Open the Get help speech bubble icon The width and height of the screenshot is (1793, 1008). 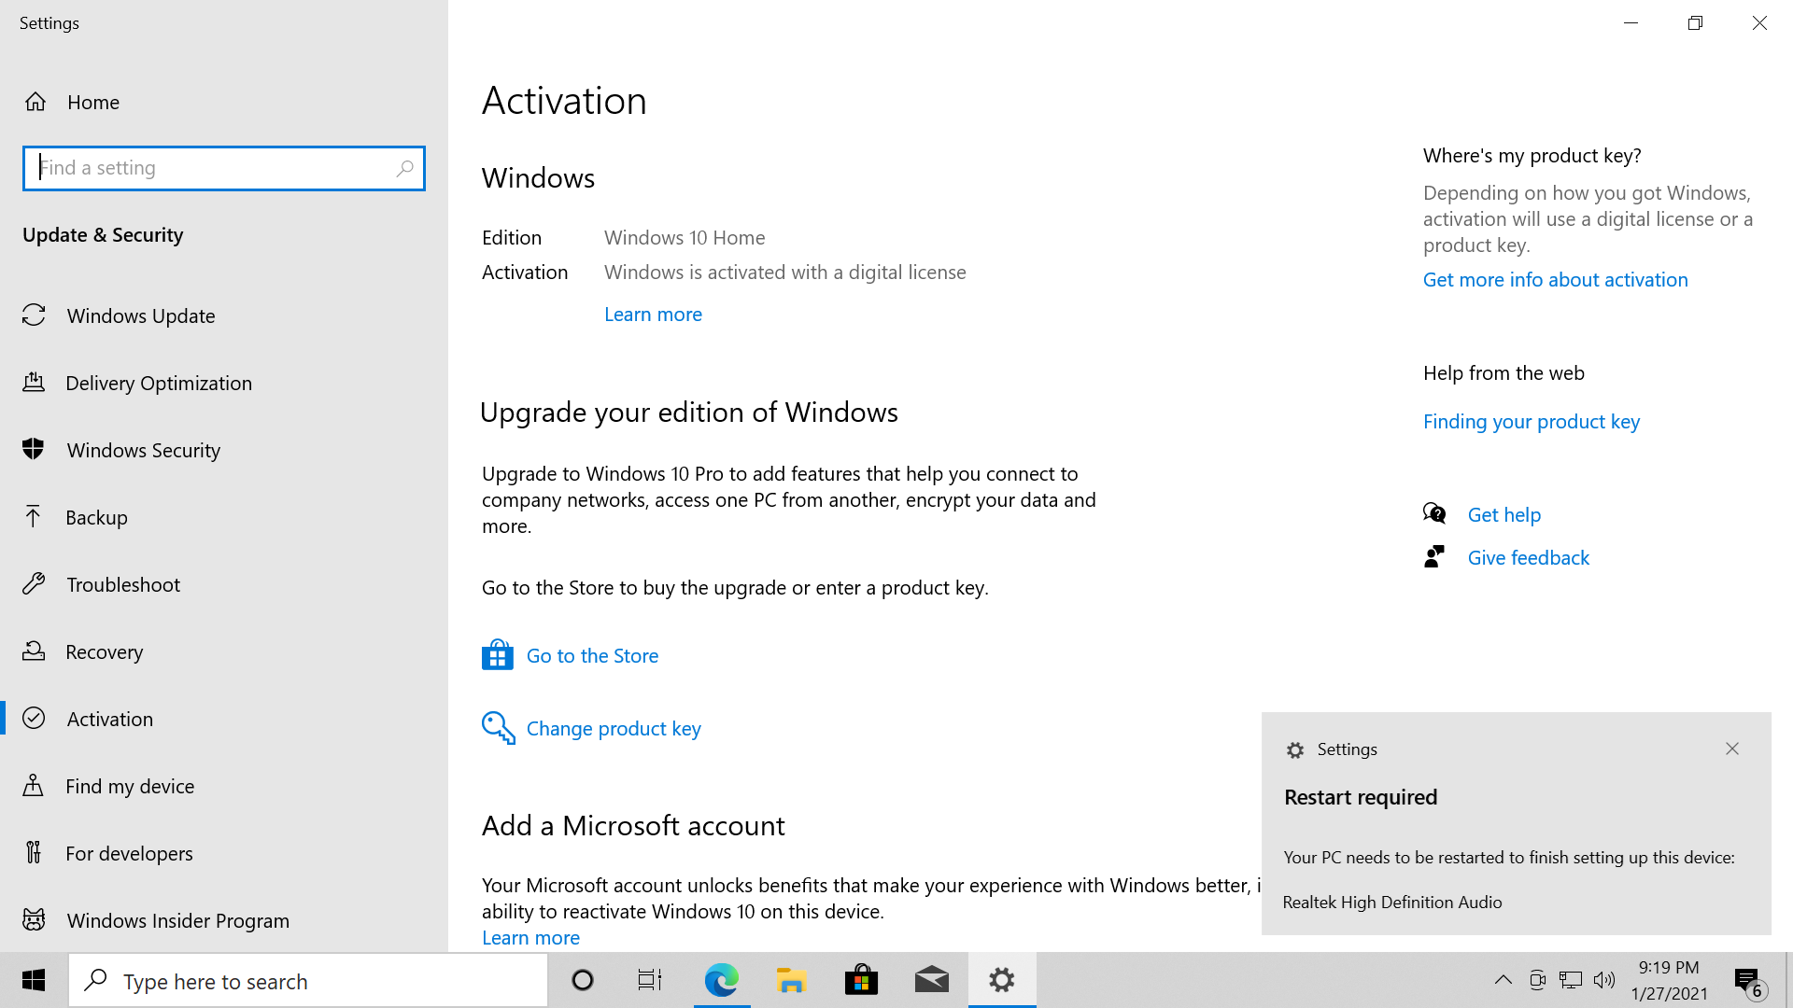1434,513
